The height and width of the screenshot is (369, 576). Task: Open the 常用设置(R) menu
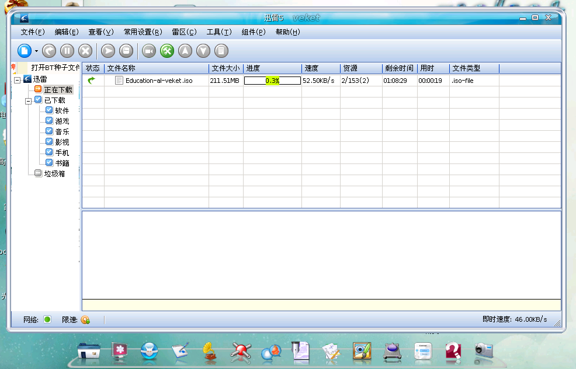point(143,32)
